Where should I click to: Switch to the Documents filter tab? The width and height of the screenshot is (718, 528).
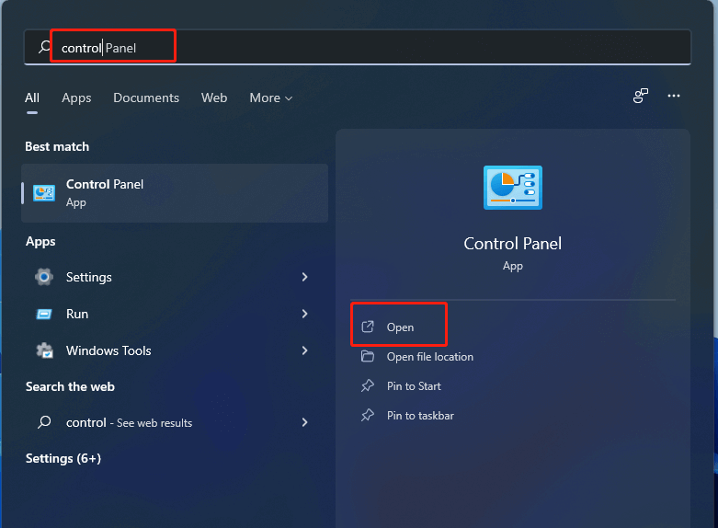146,98
